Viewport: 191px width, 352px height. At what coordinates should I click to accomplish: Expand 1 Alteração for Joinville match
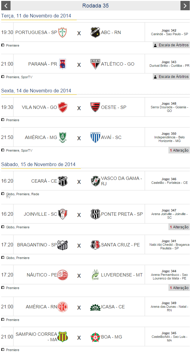[x=179, y=227]
